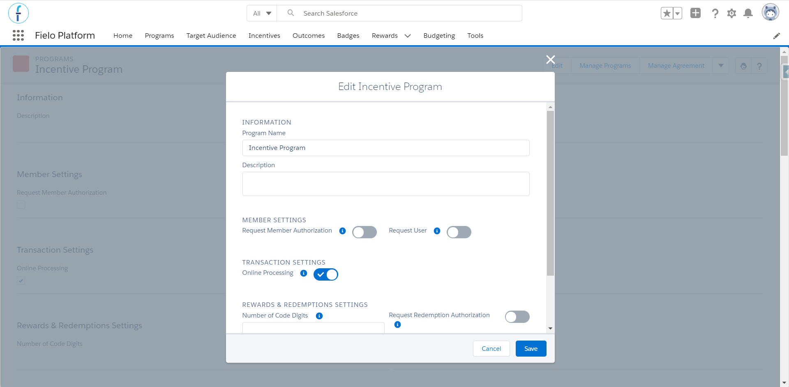Screen dimensions: 789x387
Task: Open the Incentives tab
Action: tap(264, 36)
